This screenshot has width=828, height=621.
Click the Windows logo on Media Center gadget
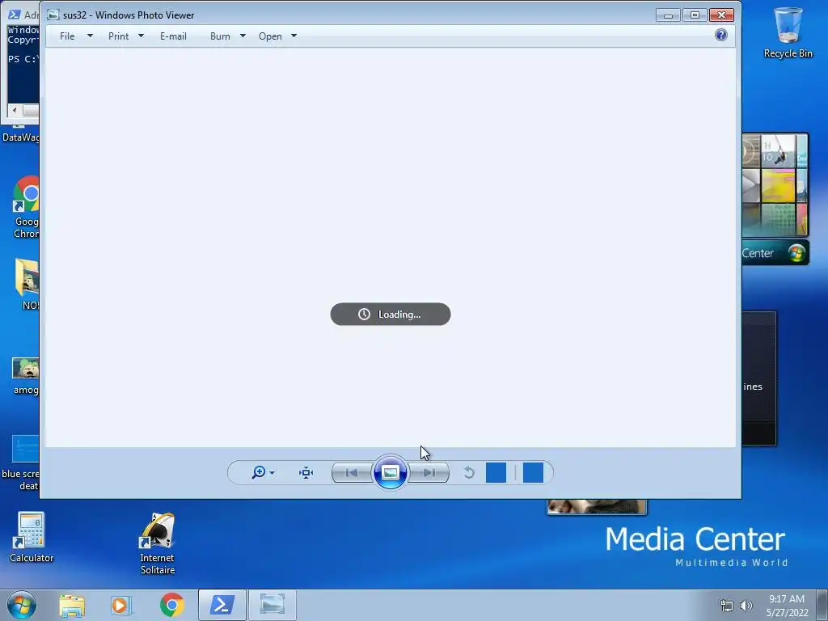tap(796, 253)
